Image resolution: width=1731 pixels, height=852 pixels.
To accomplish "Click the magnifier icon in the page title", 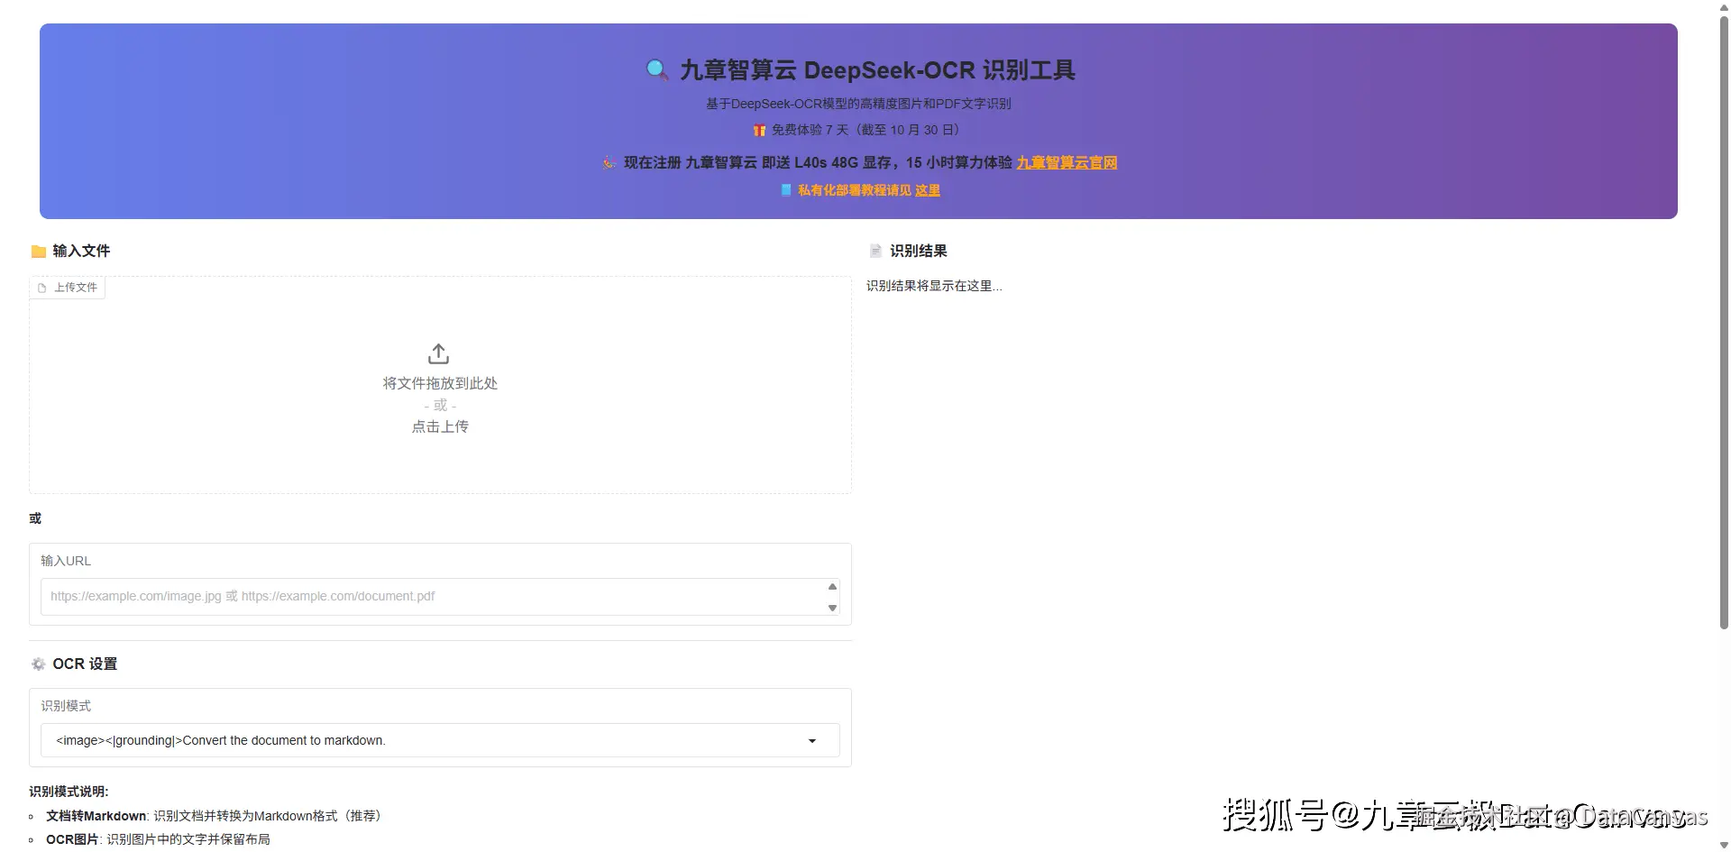I will [x=657, y=69].
